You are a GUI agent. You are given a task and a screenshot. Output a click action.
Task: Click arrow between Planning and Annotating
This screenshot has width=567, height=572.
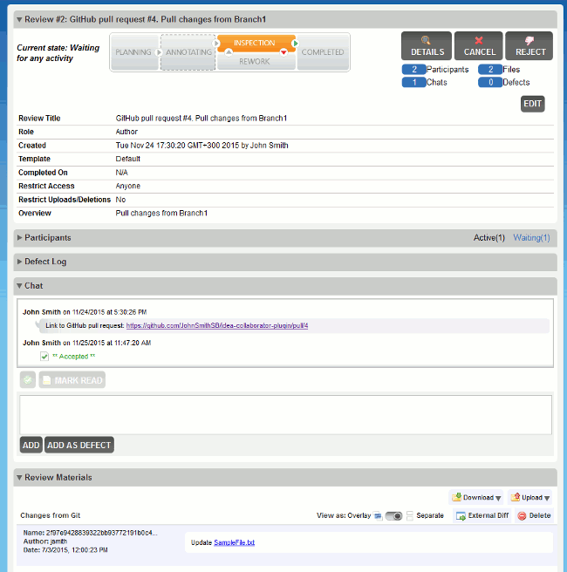click(x=159, y=52)
